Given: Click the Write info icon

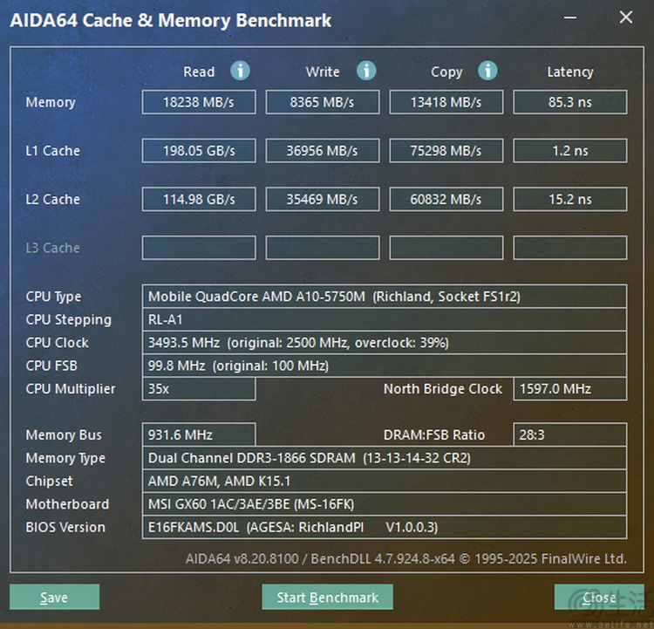Looking at the screenshot, I should click(x=366, y=71).
